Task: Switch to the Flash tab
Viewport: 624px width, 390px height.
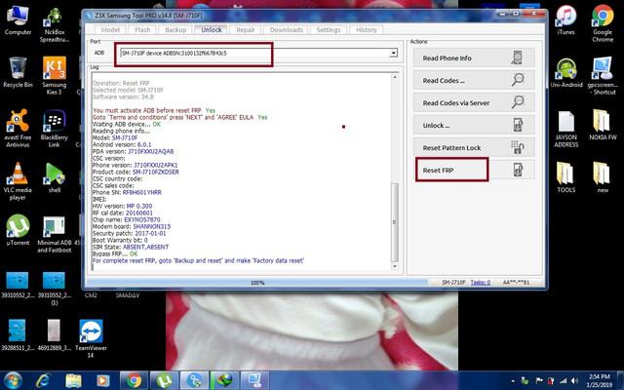Action: [142, 30]
